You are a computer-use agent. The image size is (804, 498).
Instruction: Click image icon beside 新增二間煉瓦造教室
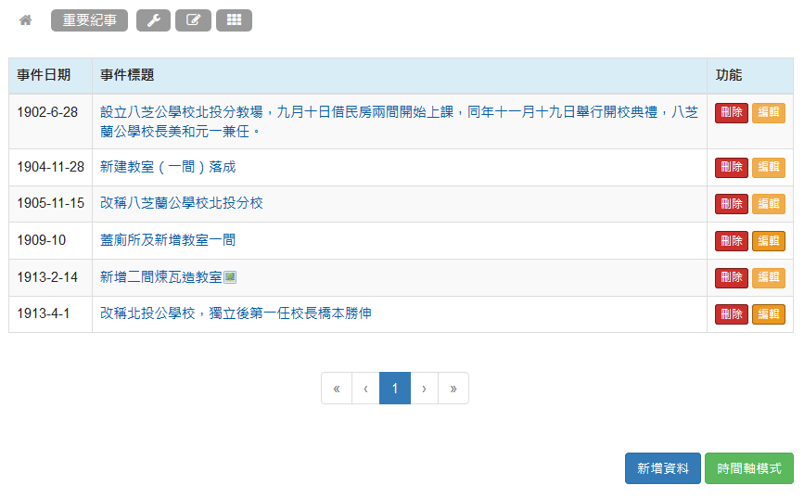tap(230, 277)
